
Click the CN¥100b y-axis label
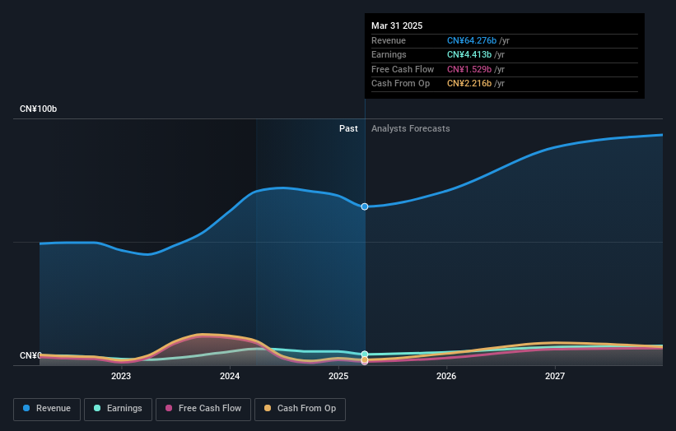pyautogui.click(x=39, y=109)
